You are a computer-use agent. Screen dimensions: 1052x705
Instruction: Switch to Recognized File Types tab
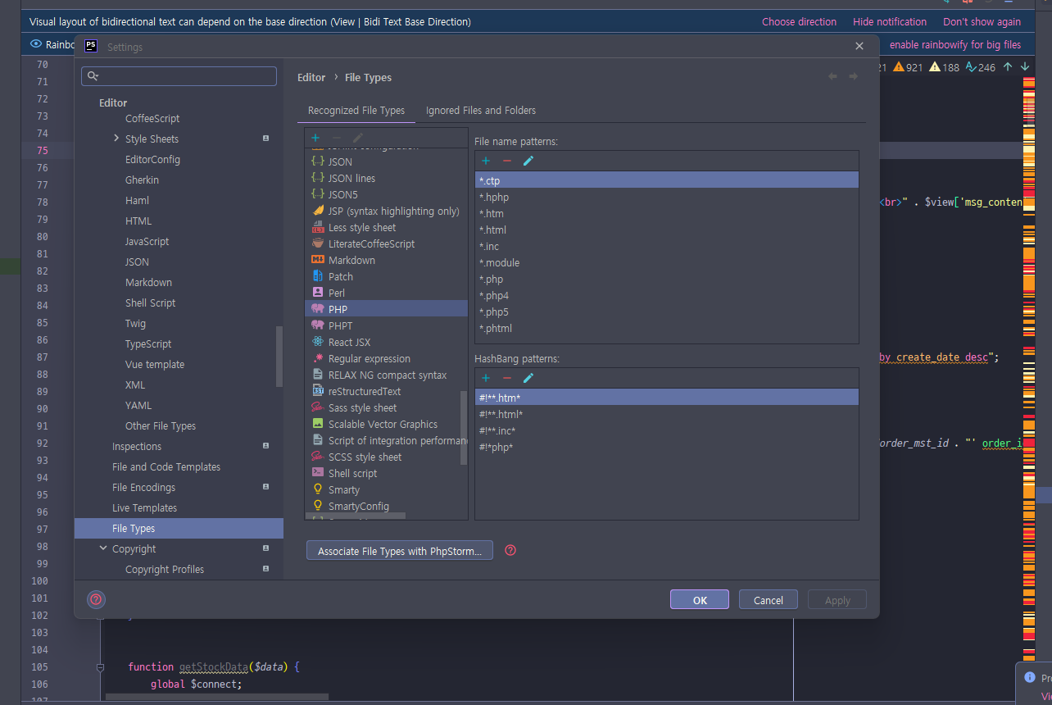pyautogui.click(x=356, y=110)
